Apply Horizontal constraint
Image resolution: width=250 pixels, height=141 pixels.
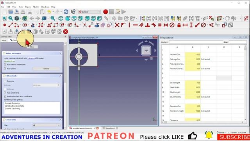point(136,25)
